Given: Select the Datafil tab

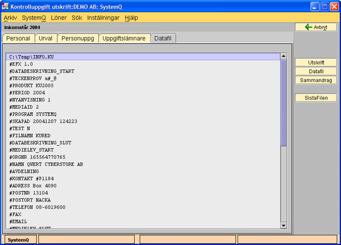Looking at the screenshot, I should coord(165,38).
